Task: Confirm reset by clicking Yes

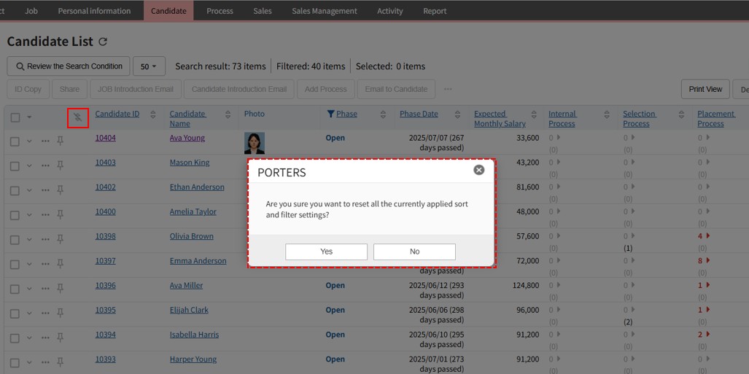Action: coord(326,252)
